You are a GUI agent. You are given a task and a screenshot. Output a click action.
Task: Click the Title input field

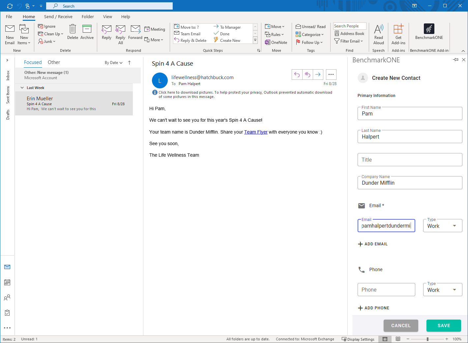coord(410,160)
